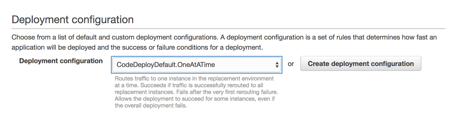
Task: Click the 'or' text beside the dropdown
Action: point(291,64)
